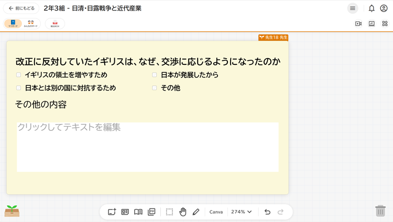Viewport: 393px width, 222px height.
Task: Open the PDF import tool
Action: click(x=151, y=212)
